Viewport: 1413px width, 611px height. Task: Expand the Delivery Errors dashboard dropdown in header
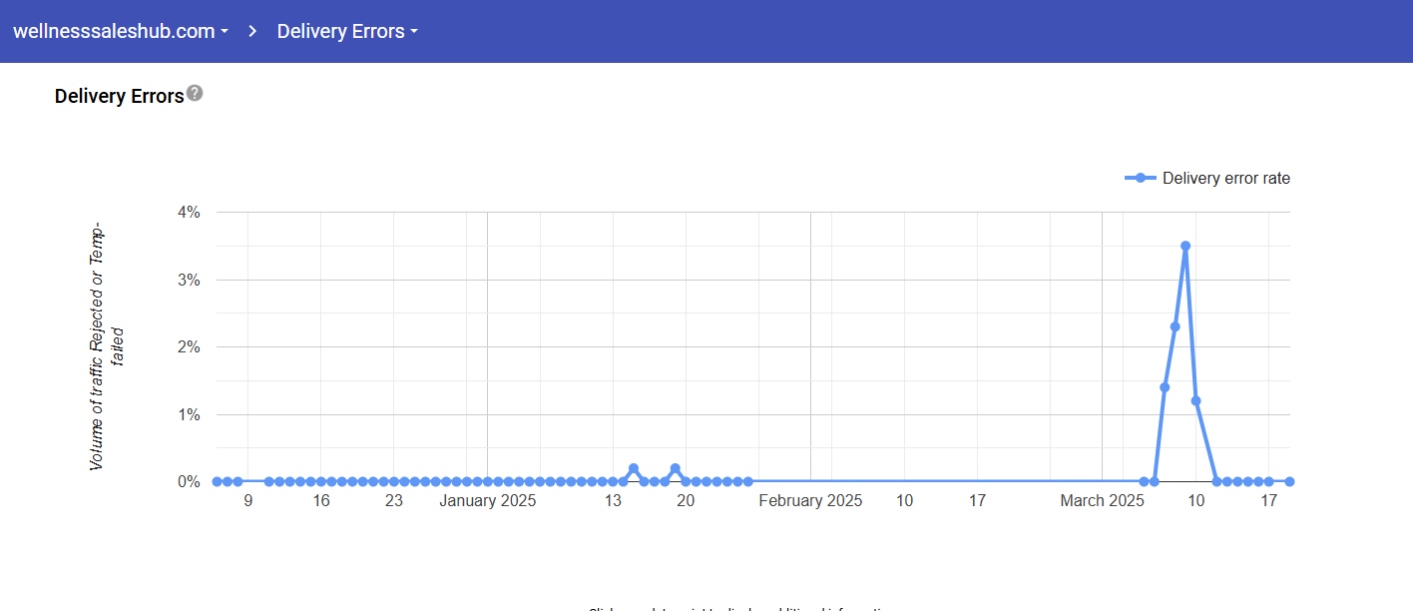[x=346, y=31]
